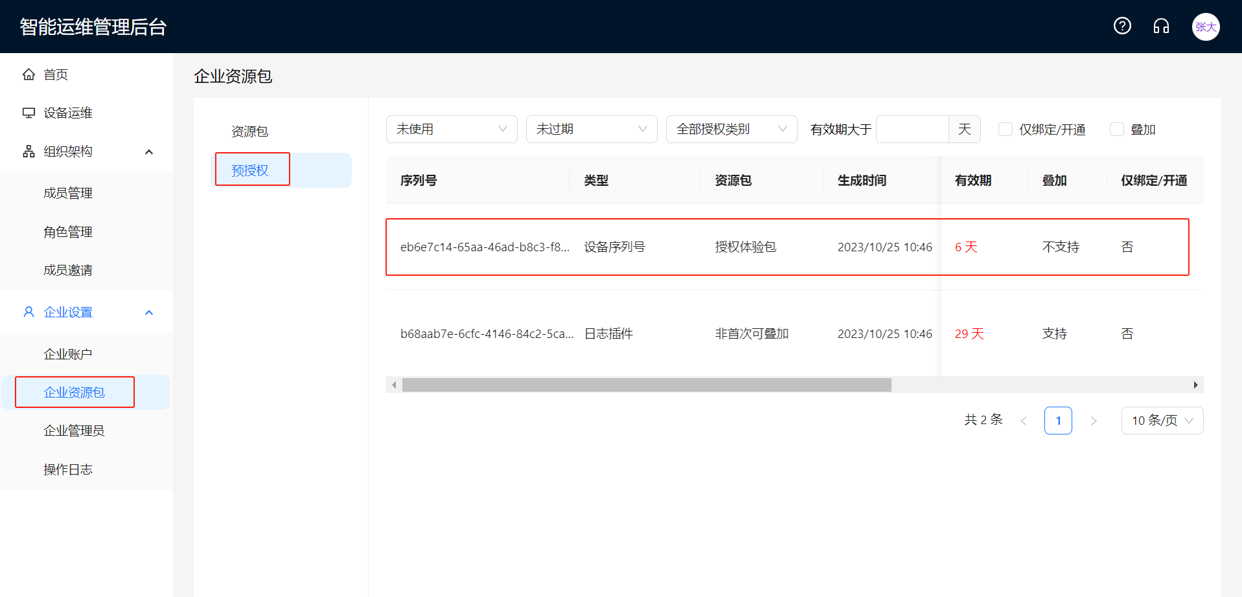Collapse the 企业设置 menu chevron
The height and width of the screenshot is (597, 1242).
click(x=149, y=312)
